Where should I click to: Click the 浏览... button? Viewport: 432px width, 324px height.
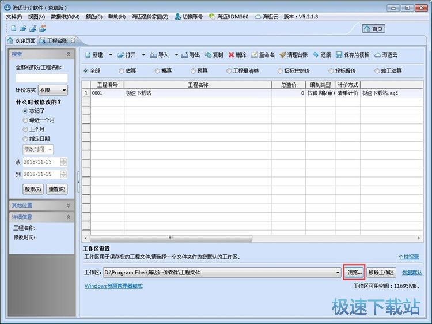pos(354,273)
